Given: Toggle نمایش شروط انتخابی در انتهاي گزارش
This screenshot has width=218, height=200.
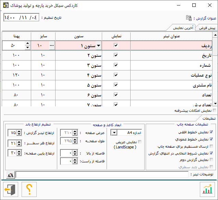Looking at the screenshot, I should point(211,153).
